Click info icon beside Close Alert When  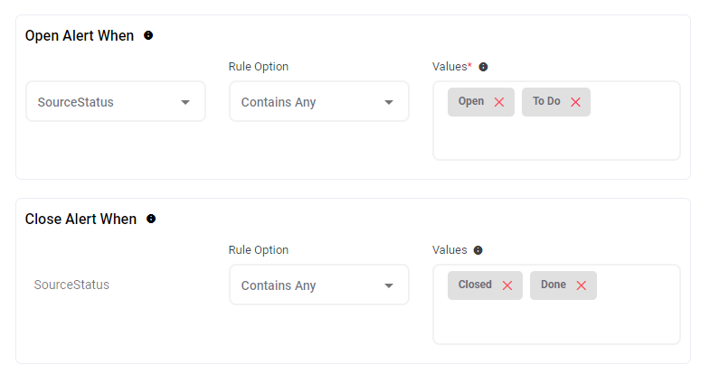pos(151,219)
